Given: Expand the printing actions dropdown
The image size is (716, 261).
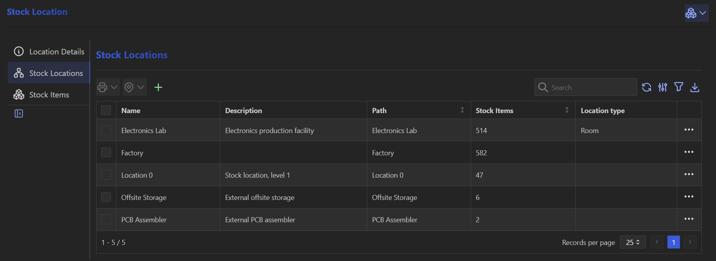Looking at the screenshot, I should pos(108,87).
